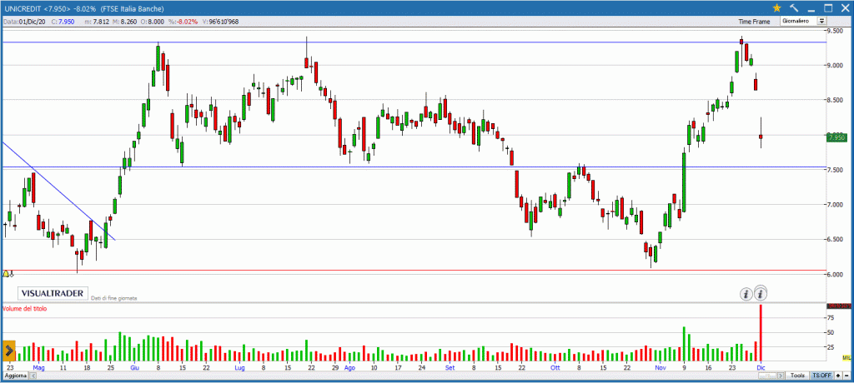Click the green 7.950 price tag
854x383 pixels.
(836, 137)
